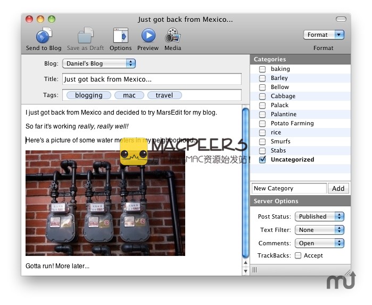The image size is (372, 305).
Task: Open the Text Filter dropdown
Action: (x=319, y=230)
